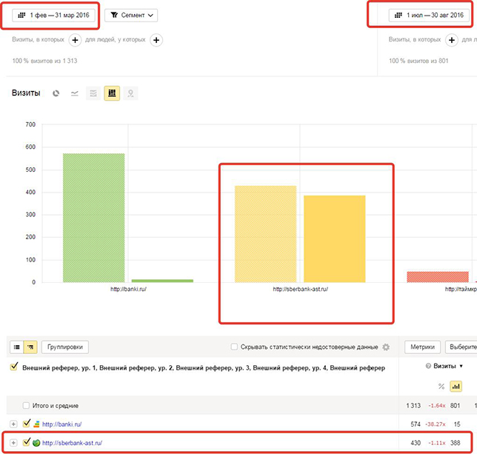Show values as percent
The width and height of the screenshot is (477, 454).
tap(441, 387)
